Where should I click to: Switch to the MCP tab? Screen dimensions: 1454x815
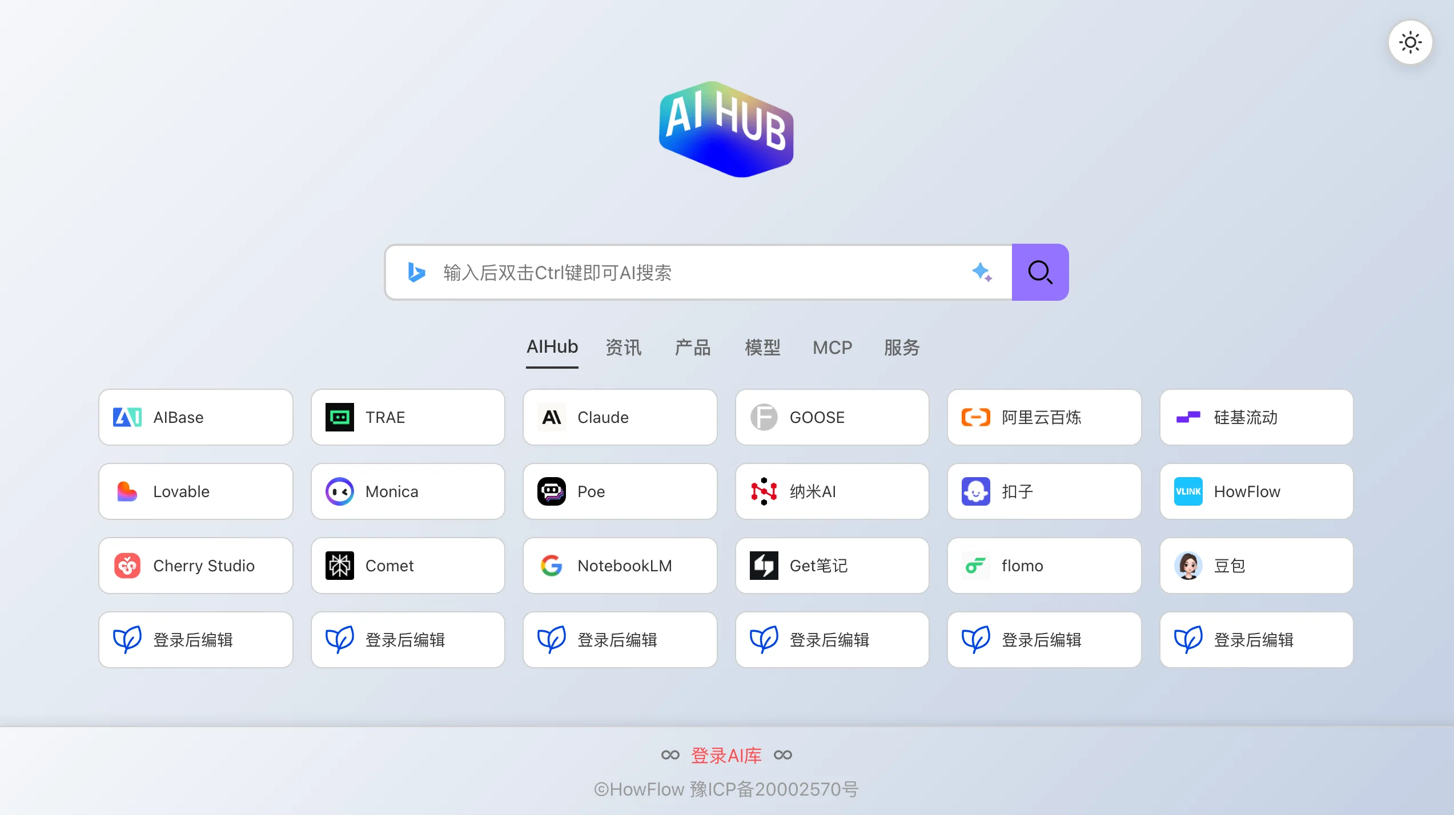[832, 348]
